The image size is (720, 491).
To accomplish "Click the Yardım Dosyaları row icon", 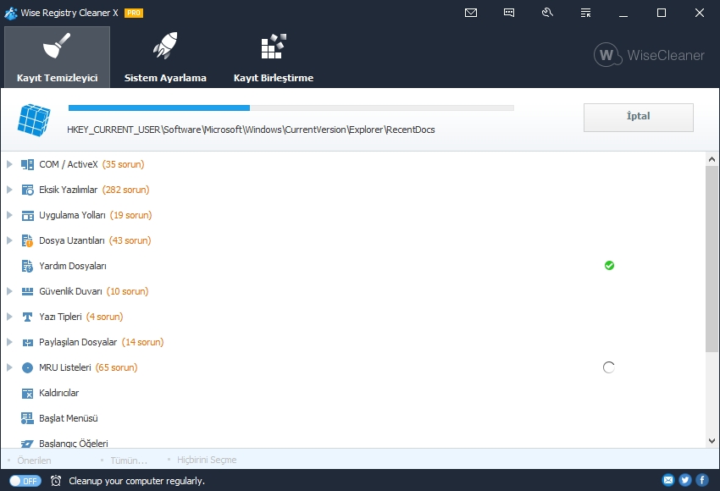I will [x=28, y=266].
